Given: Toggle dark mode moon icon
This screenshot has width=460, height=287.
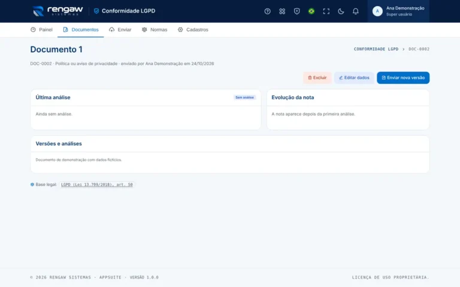Looking at the screenshot, I should pyautogui.click(x=341, y=11).
